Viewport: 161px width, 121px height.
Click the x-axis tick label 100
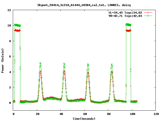click(x=133, y=114)
